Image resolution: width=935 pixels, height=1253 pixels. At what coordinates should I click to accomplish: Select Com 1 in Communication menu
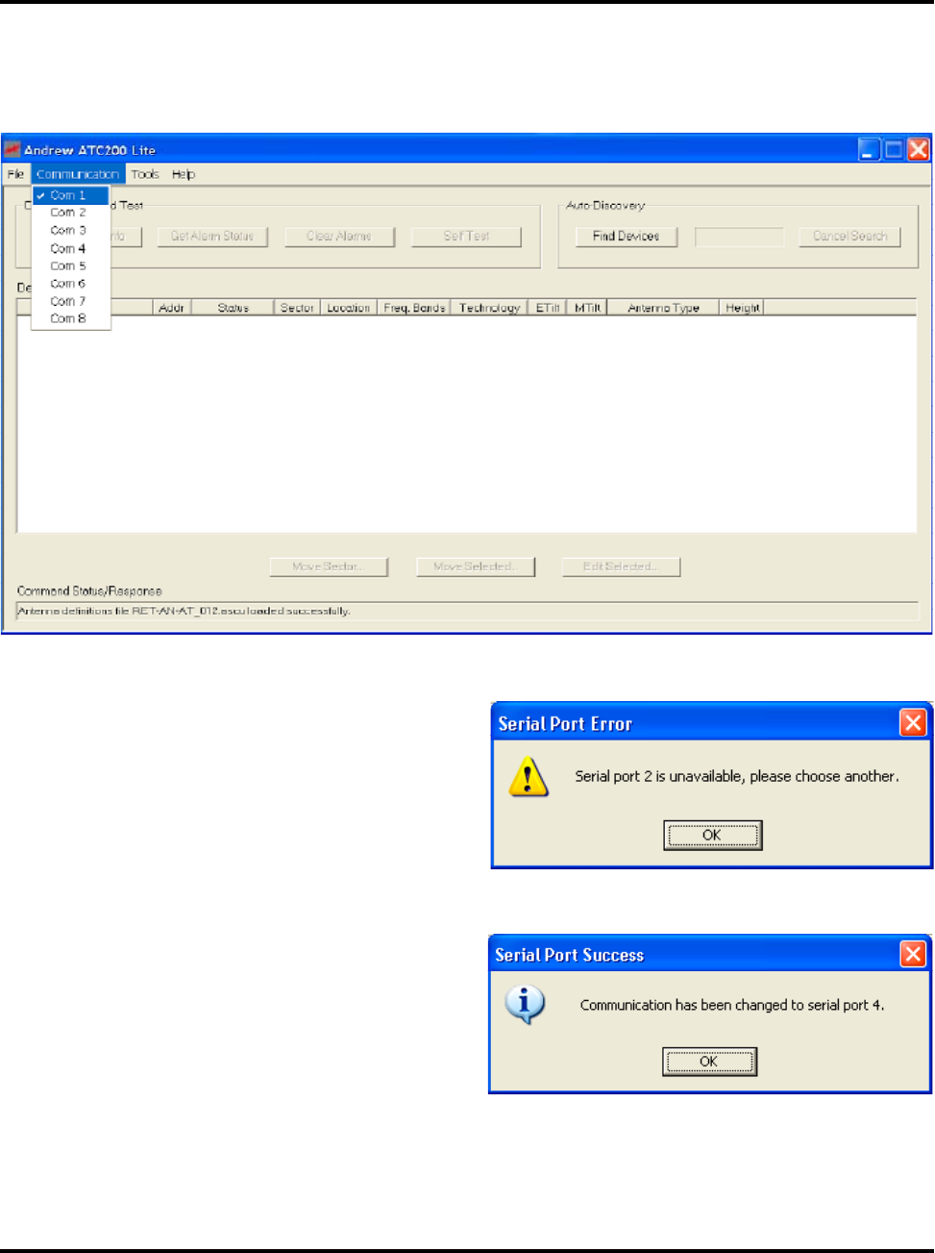coord(71,195)
